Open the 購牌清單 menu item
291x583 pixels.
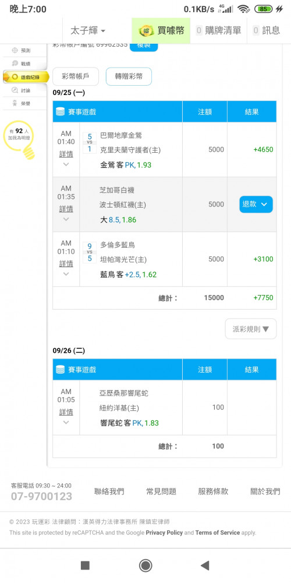219,30
